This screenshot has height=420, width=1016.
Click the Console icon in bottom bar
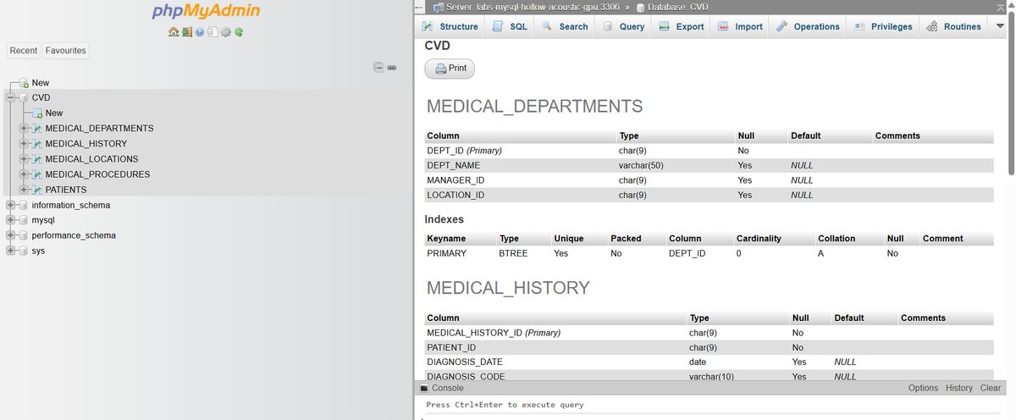(425, 388)
